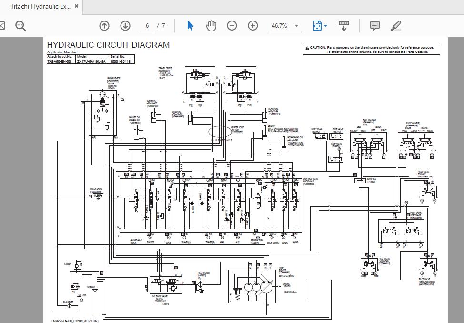
Task: Add a comment with speech bubble icon
Action: click(375, 26)
